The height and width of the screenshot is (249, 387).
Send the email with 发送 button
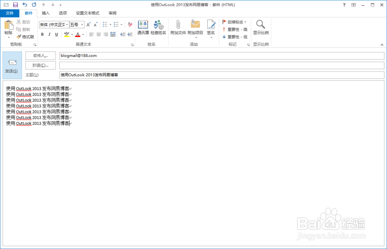12,65
